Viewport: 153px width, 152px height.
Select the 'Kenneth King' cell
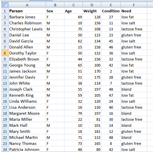tap(27, 95)
